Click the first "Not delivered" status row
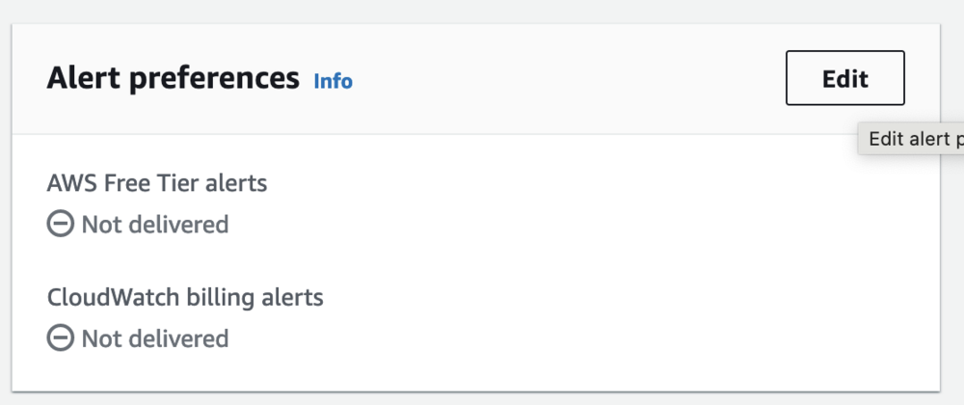Screen dimensions: 964x405 tap(138, 225)
